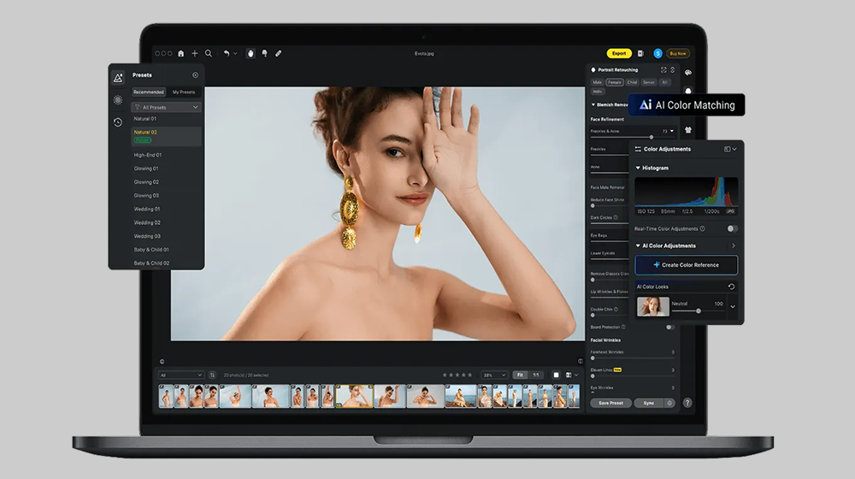Switch to the Recommended presets tab
This screenshot has height=479, width=855.
148,92
